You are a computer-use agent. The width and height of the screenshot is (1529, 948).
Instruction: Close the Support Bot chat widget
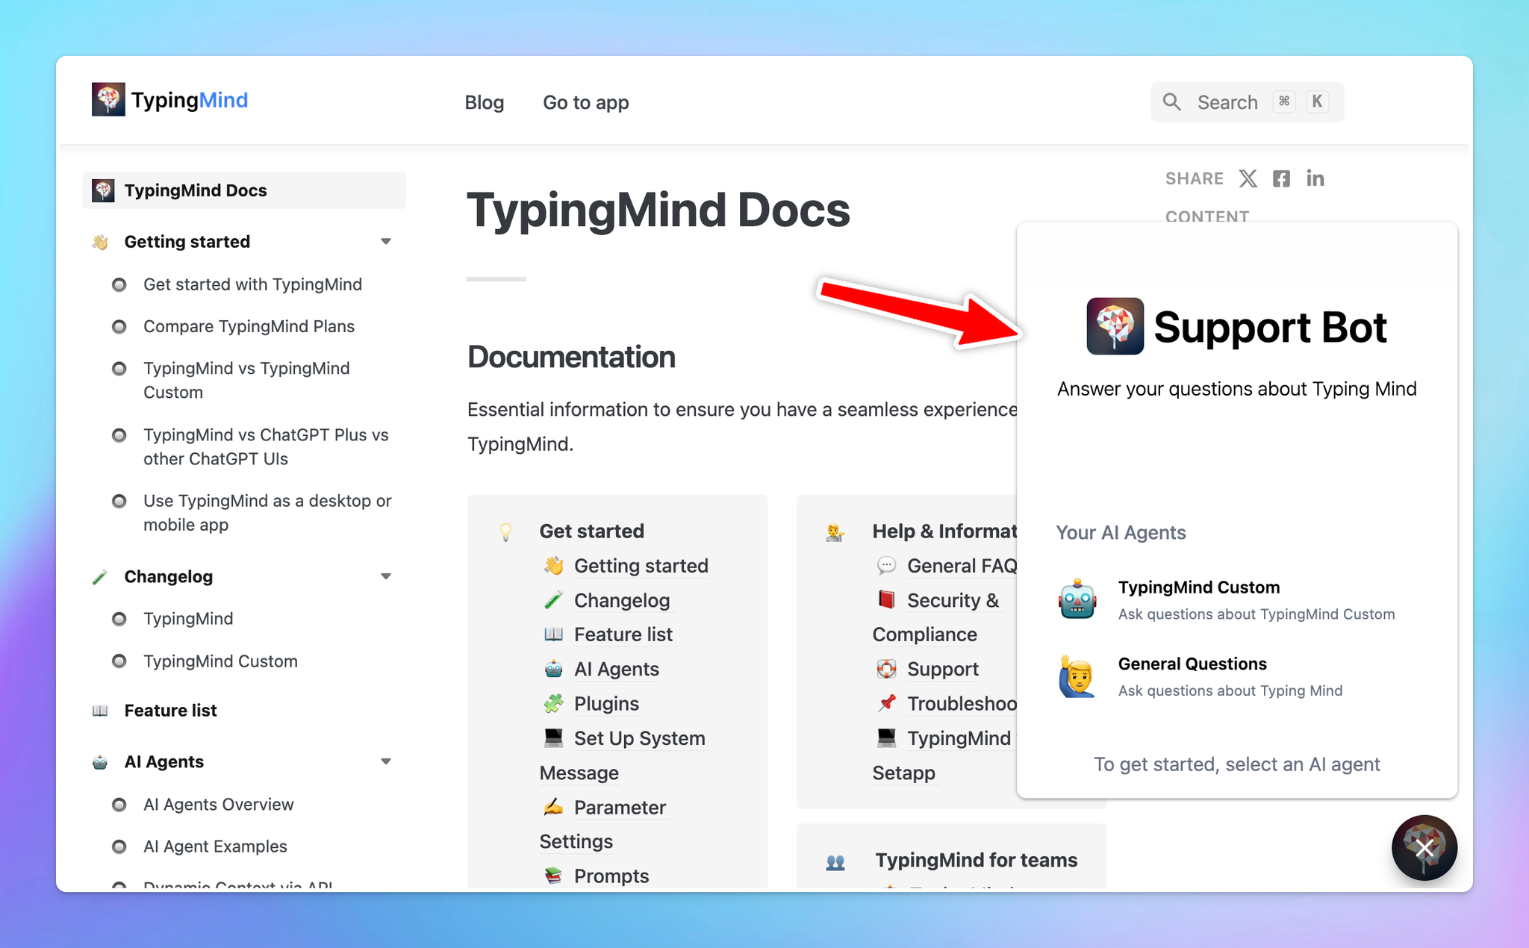pos(1424,848)
